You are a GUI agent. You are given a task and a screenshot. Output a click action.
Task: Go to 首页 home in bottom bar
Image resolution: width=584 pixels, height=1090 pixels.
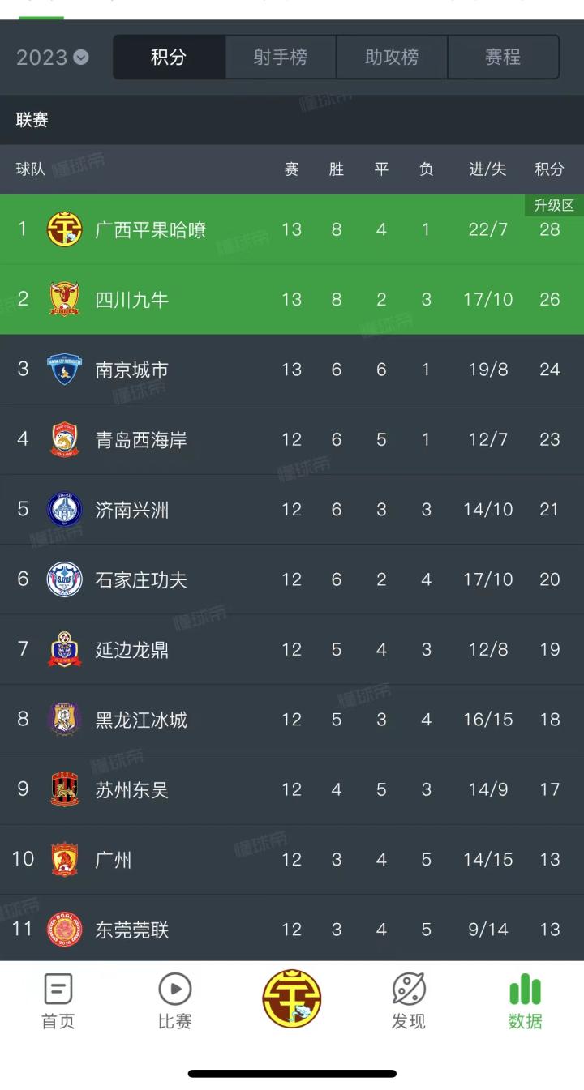[58, 1002]
